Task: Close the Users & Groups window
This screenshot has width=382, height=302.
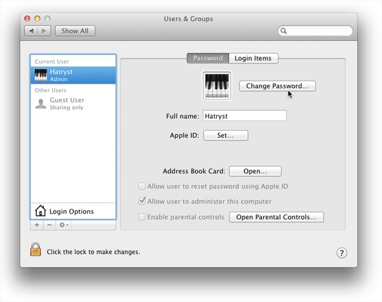Action: (28, 18)
